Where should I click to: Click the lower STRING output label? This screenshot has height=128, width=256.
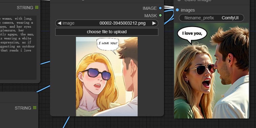(x=23, y=108)
